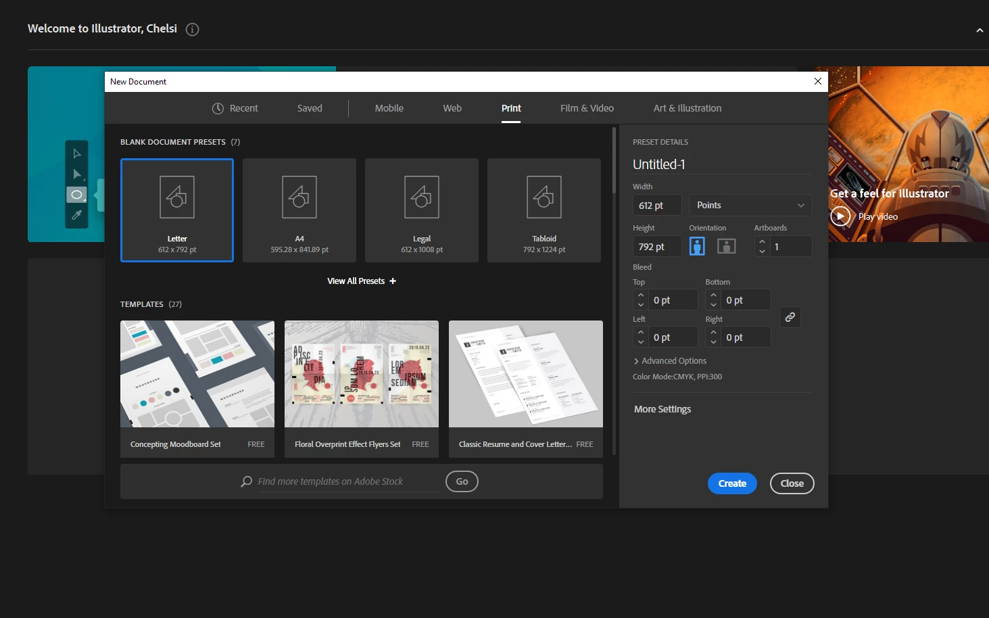Viewport: 989px width, 618px height.
Task: Click the Right bleed value field
Action: 746,337
